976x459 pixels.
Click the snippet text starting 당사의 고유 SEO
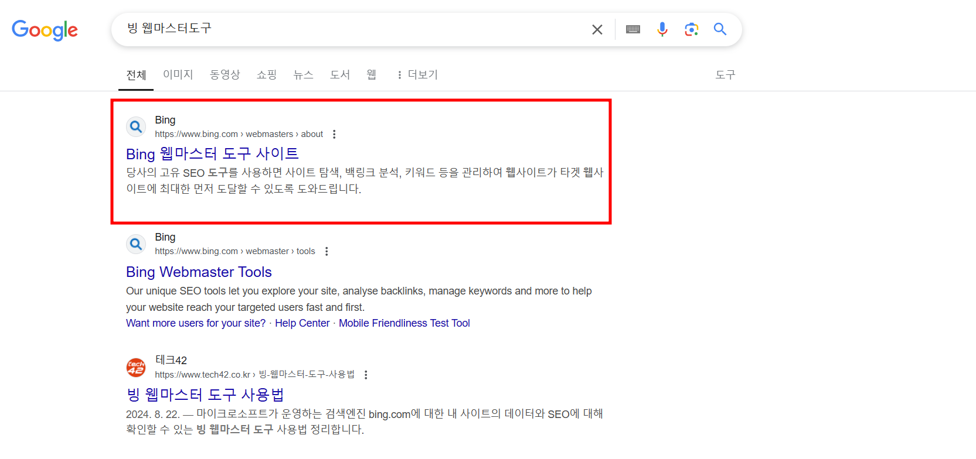[x=365, y=180]
